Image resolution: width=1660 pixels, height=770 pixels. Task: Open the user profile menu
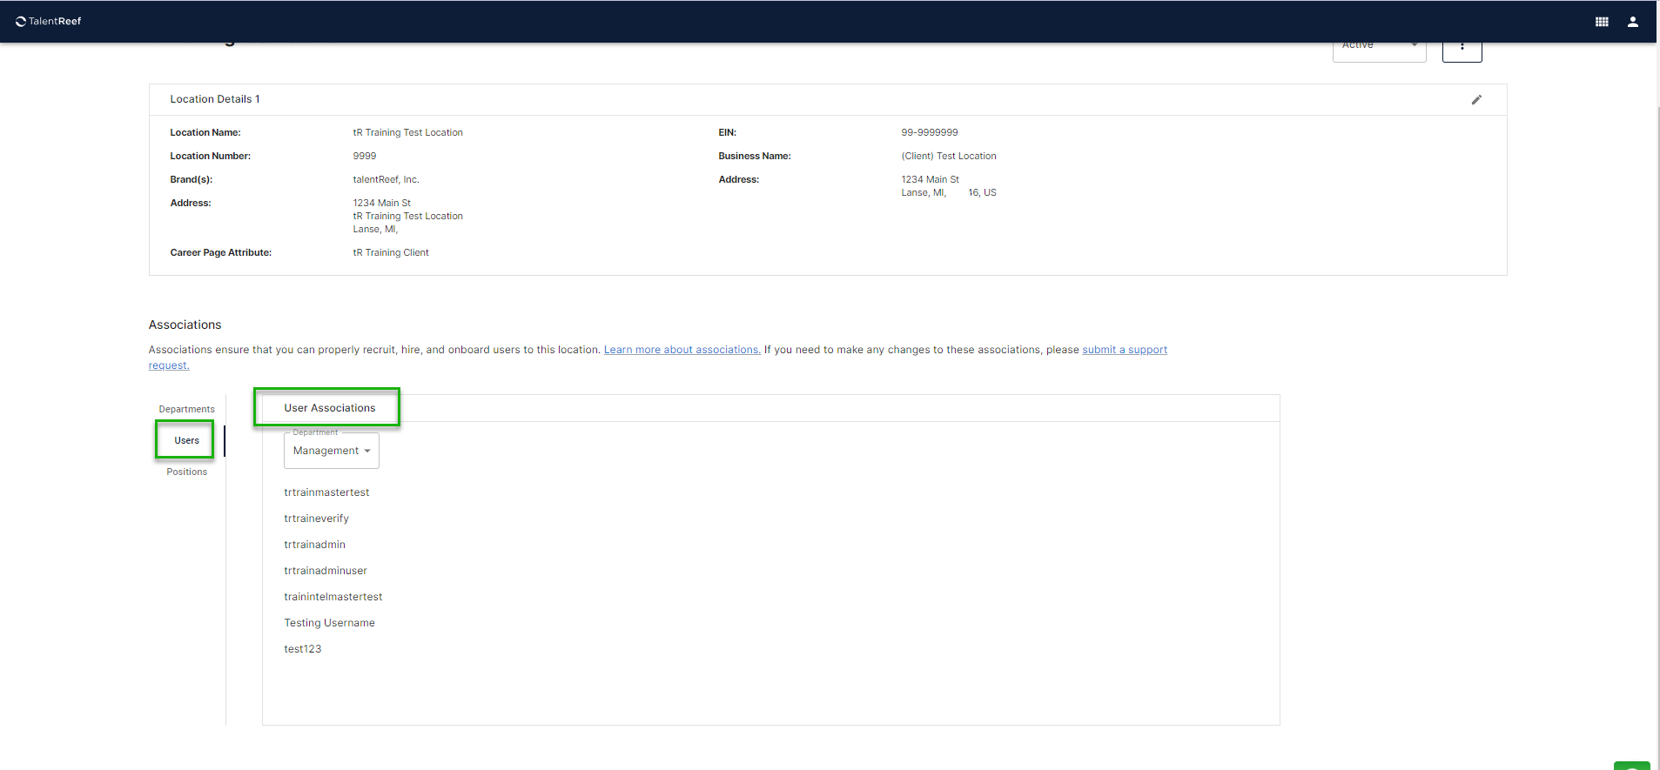1632,22
